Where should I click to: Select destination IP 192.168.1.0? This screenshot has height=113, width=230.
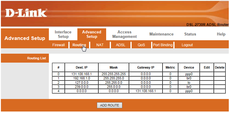[x=82, y=78]
